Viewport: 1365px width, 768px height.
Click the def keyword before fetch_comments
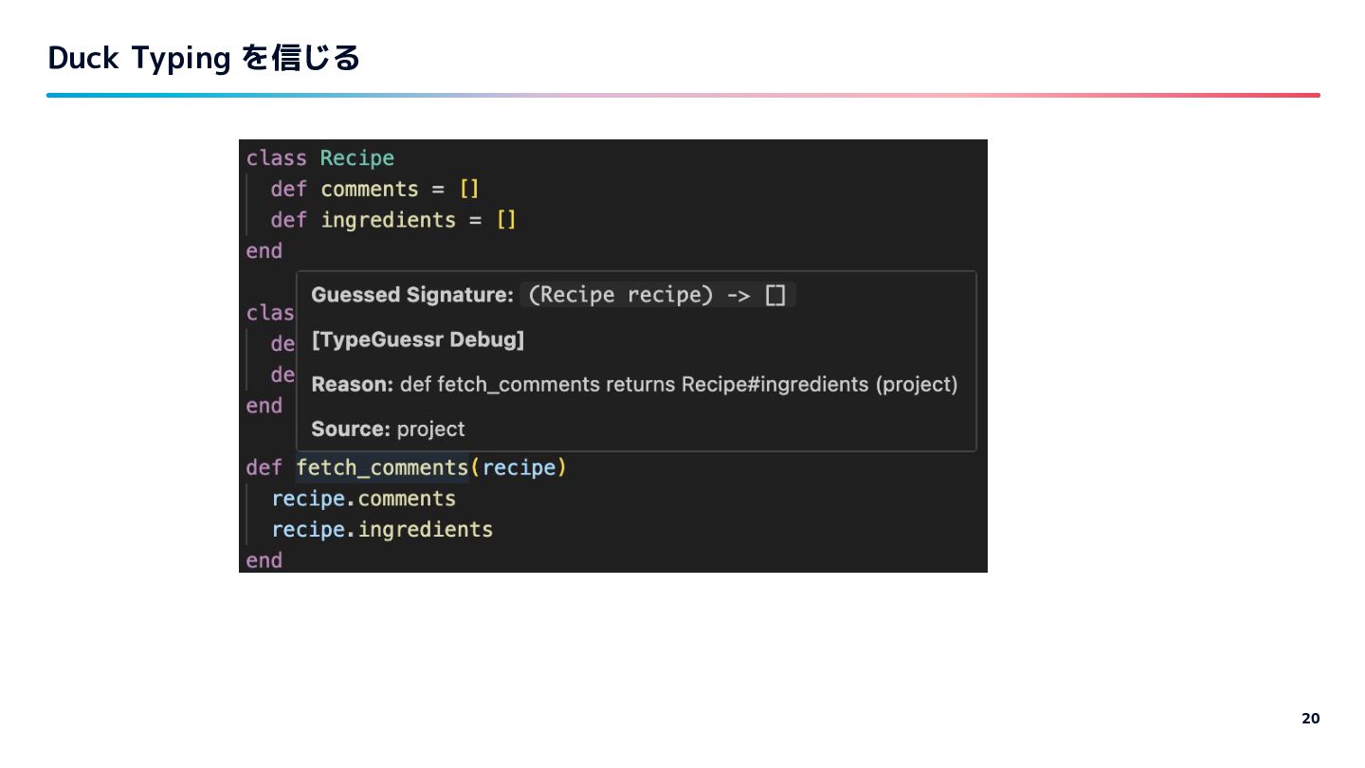[264, 467]
